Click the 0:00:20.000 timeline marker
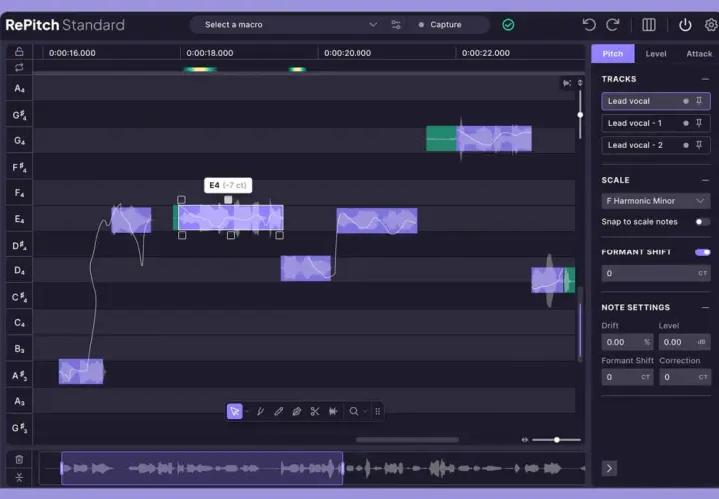 point(348,53)
